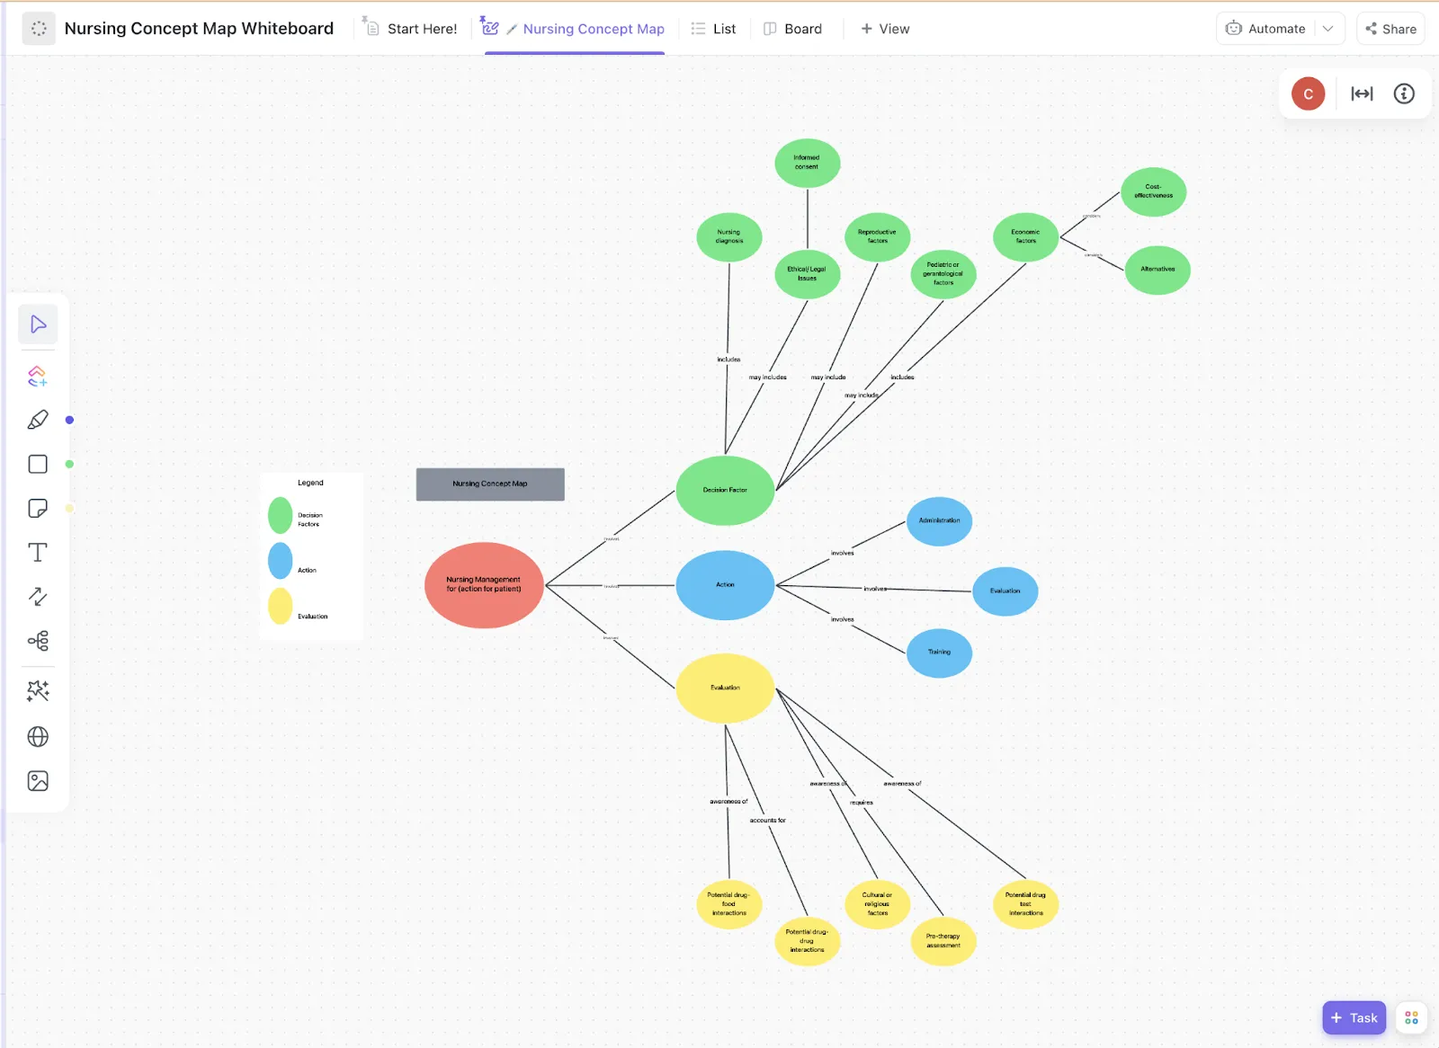The height and width of the screenshot is (1048, 1439).
Task: Open the AI create tool in sidebar
Action: [38, 376]
